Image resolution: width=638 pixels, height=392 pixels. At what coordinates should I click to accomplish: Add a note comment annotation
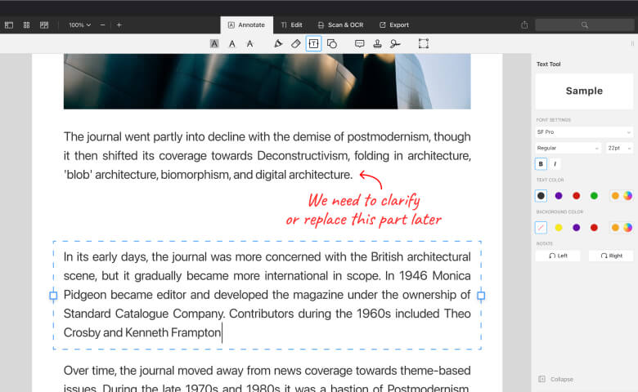[359, 43]
